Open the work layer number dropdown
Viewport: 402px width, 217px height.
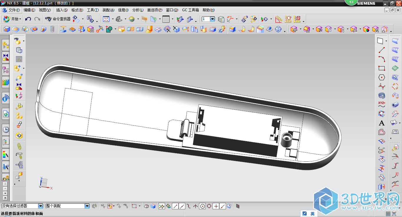(x=212, y=19)
